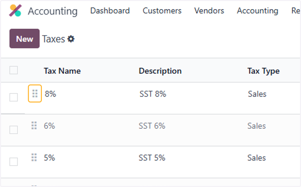Check the box for the 6% tax row
This screenshot has width=301, height=187.
coord(14,130)
